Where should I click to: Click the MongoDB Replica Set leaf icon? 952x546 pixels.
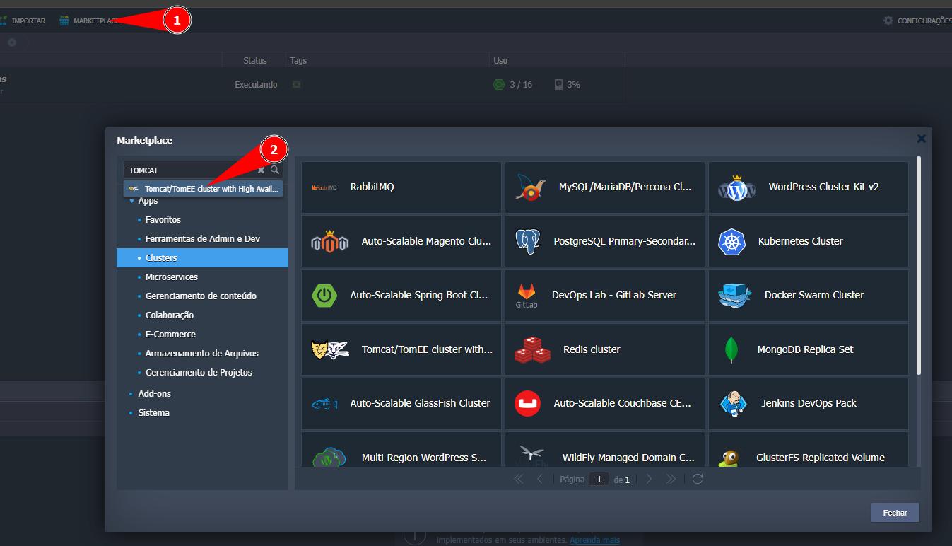tap(731, 349)
